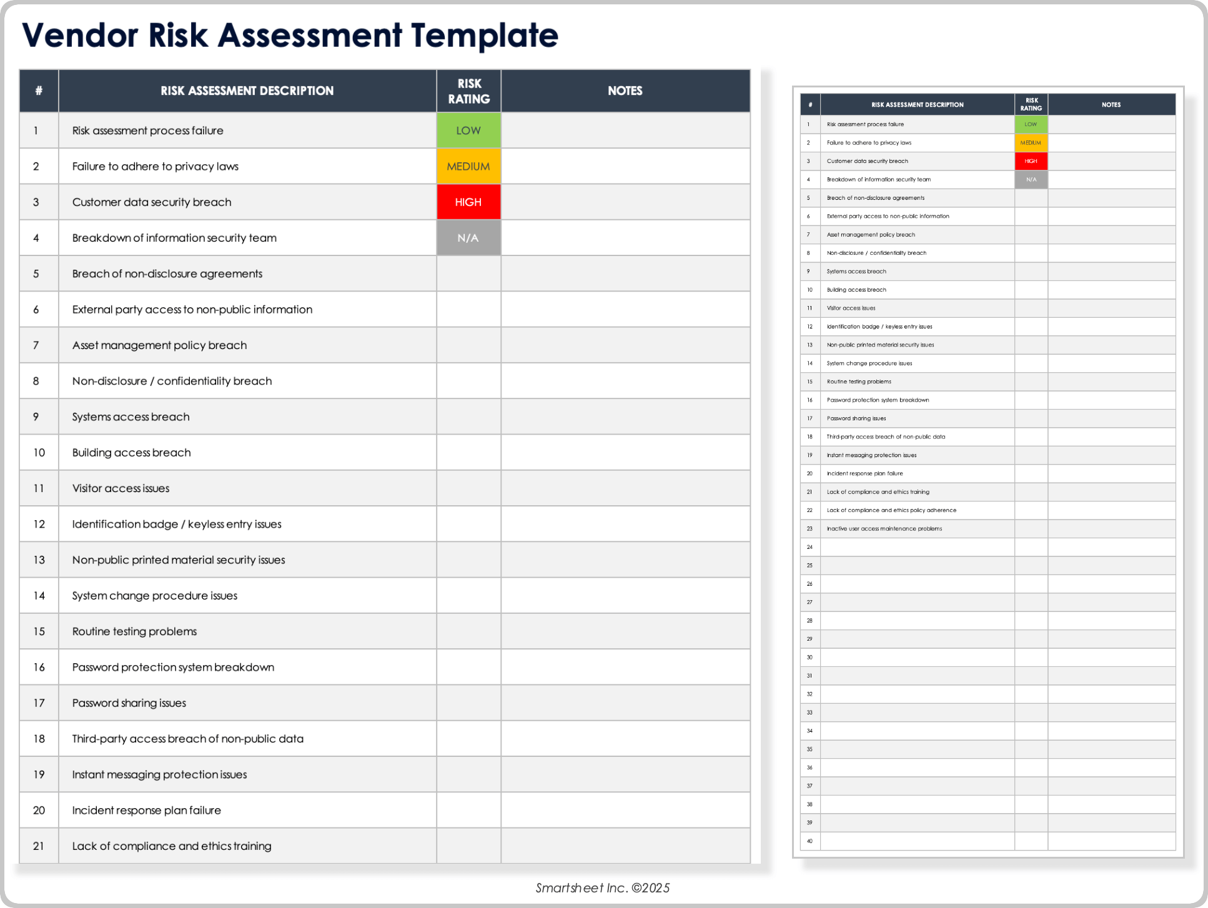Screen dimensions: 1208x908
Task: Select the 'Risk assessment process failure' cell
Action: point(147,131)
